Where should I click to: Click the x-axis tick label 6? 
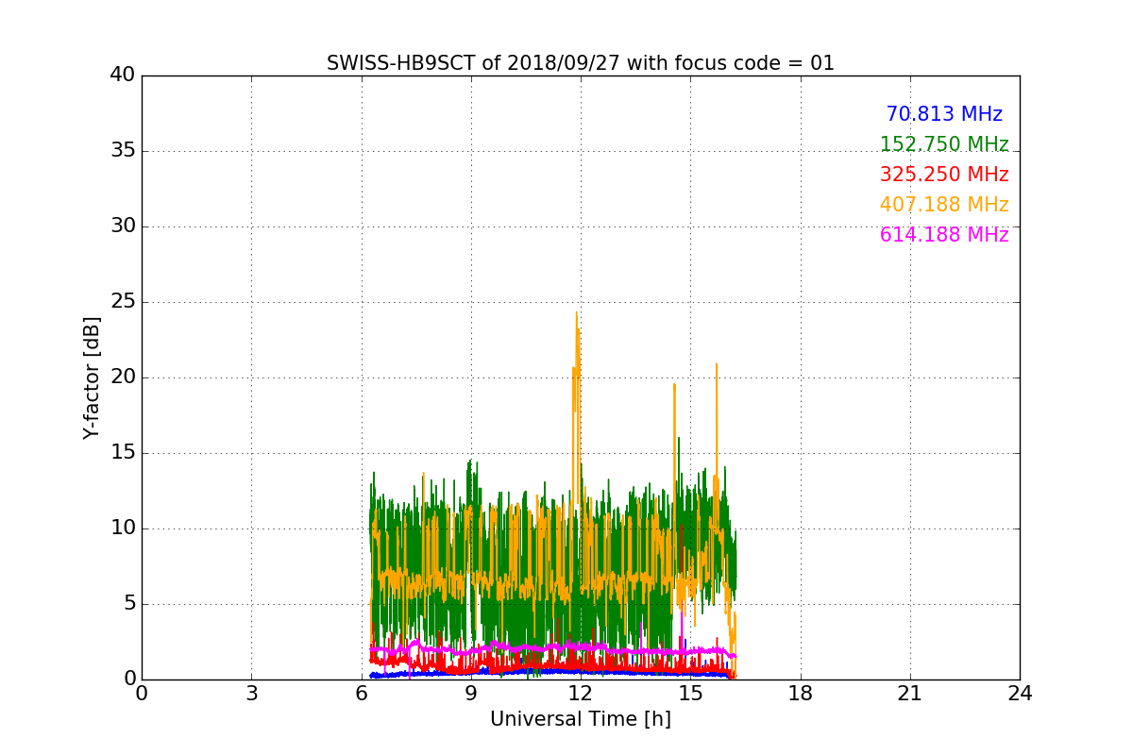(x=362, y=694)
